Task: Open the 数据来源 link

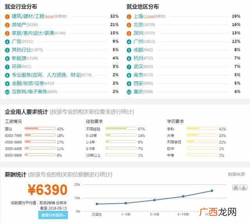Action: (x=236, y=175)
